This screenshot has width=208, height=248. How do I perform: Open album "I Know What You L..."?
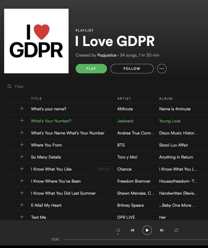(x=178, y=169)
